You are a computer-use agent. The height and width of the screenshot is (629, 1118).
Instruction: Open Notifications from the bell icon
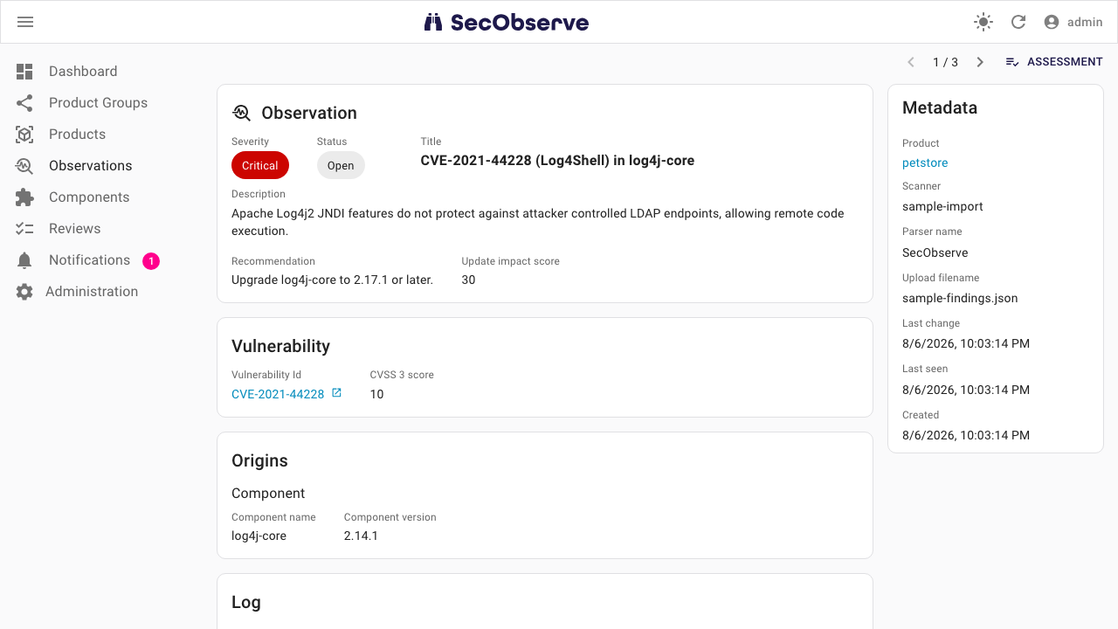click(x=24, y=260)
